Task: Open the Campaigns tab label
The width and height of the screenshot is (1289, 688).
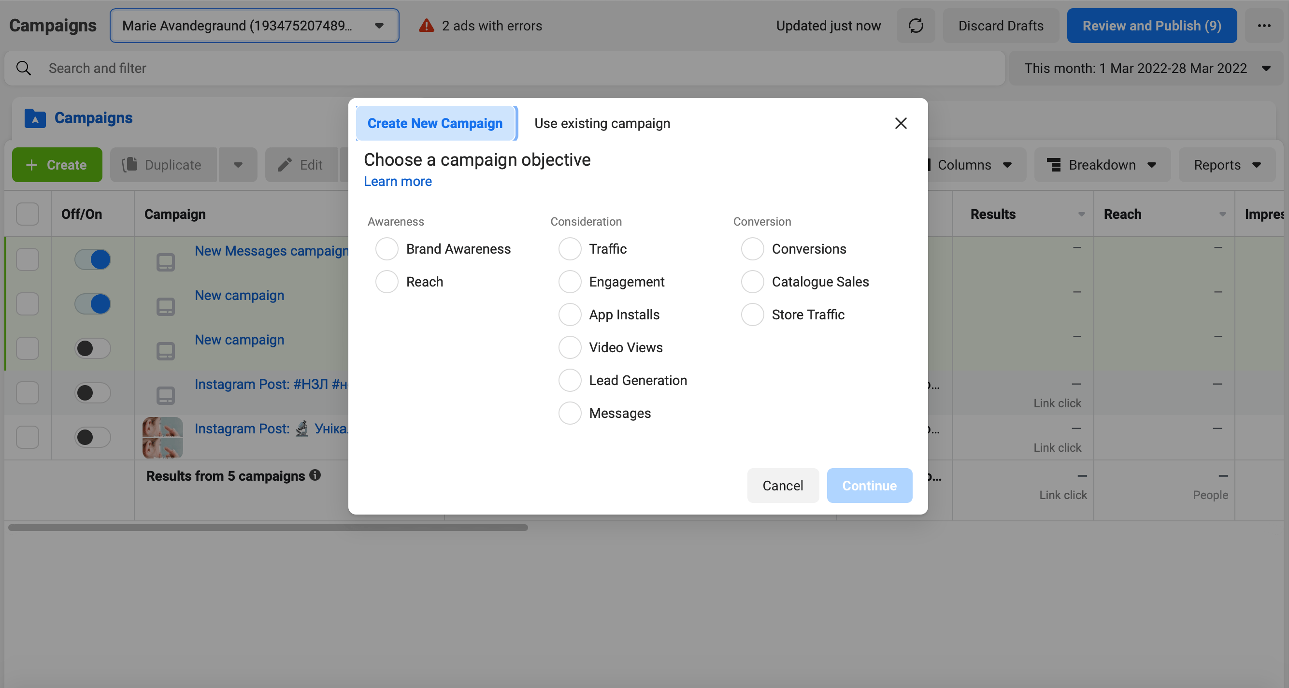Action: tap(93, 117)
